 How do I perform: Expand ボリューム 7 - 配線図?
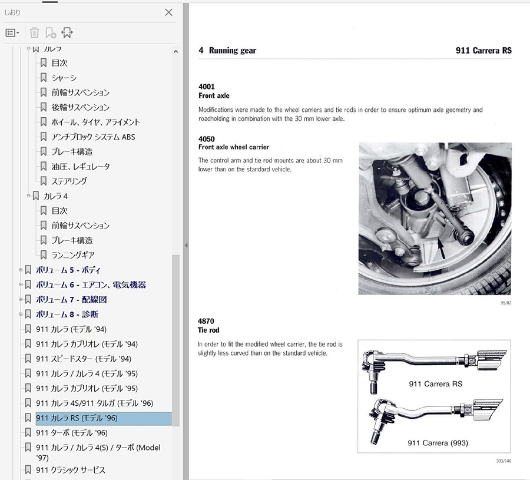(21, 299)
